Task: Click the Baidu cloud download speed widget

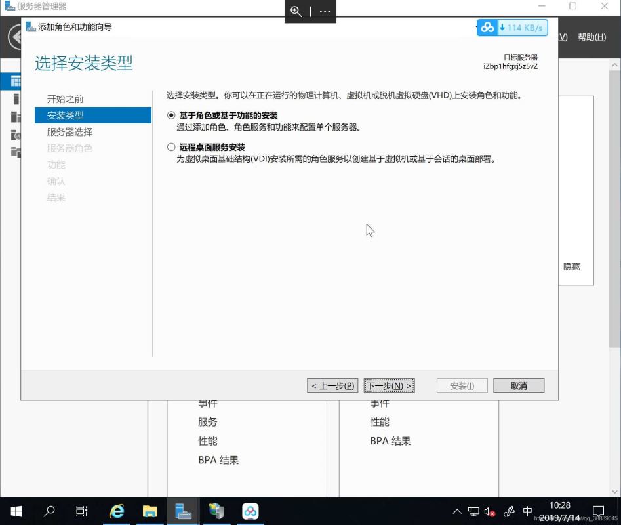Action: coord(512,28)
